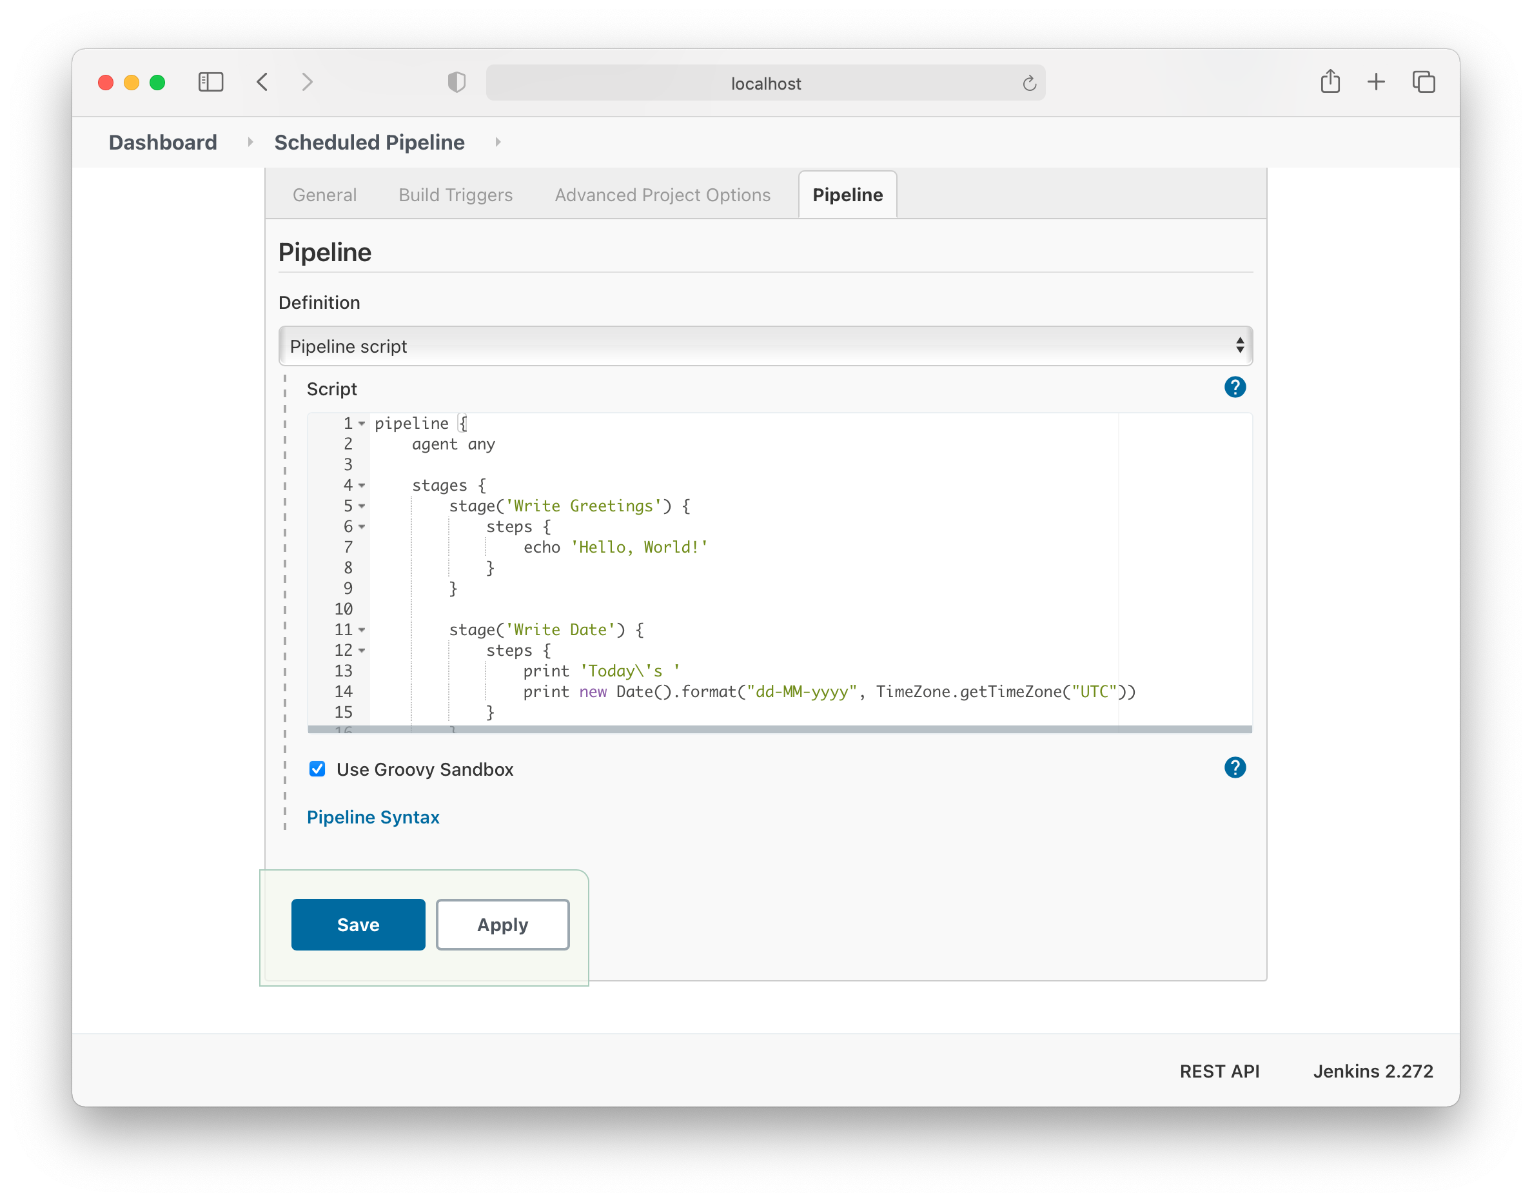Click the browser back arrow
Screen dimensions: 1532x1202
[x=262, y=82]
